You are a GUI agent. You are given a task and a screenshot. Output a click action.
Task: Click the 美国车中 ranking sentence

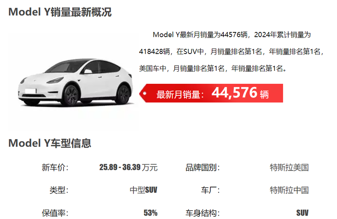(213, 69)
